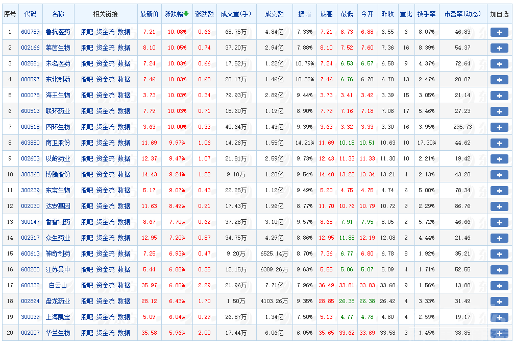
Task: View 数据 link for 四环生物
Action: click(x=123, y=127)
